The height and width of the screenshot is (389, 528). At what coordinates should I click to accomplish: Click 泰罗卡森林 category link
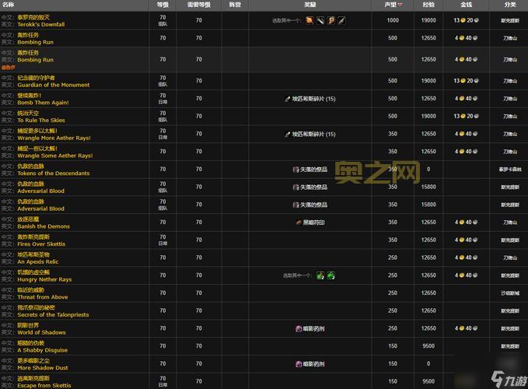tap(509, 169)
